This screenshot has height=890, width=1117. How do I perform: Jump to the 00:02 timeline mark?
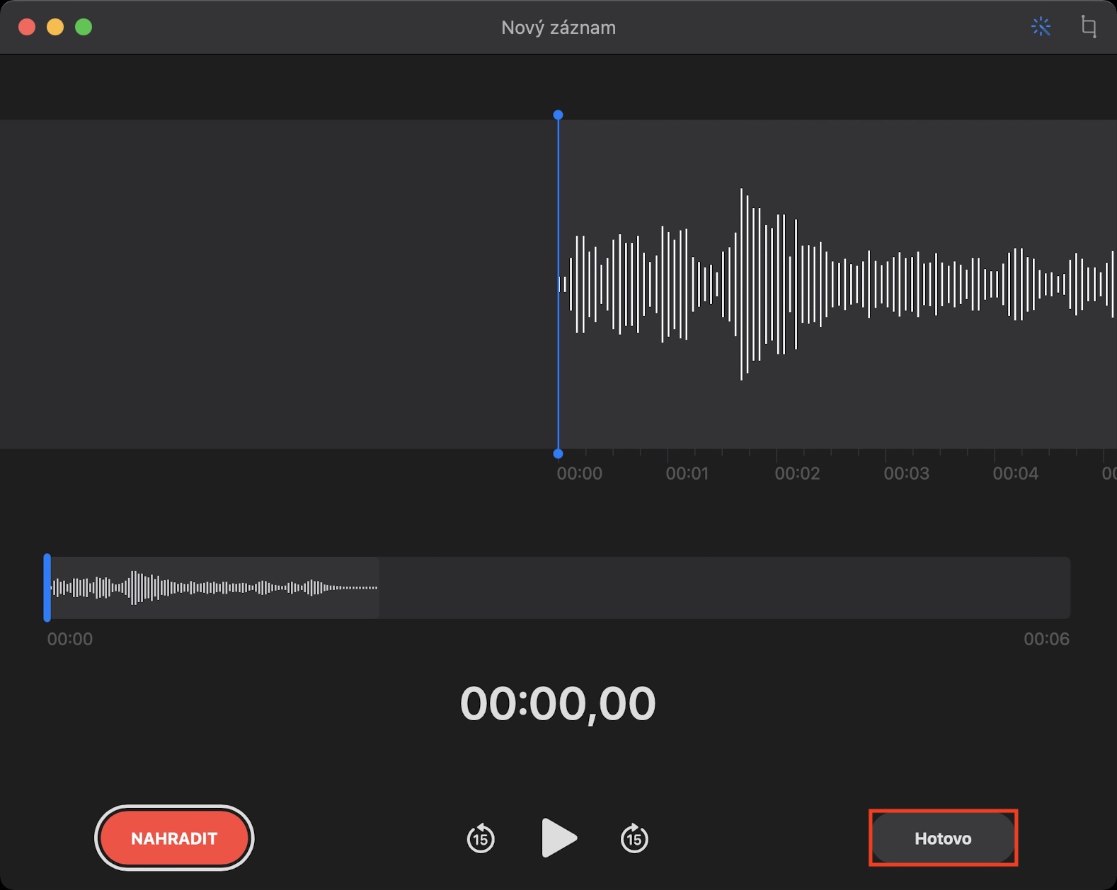(x=797, y=473)
